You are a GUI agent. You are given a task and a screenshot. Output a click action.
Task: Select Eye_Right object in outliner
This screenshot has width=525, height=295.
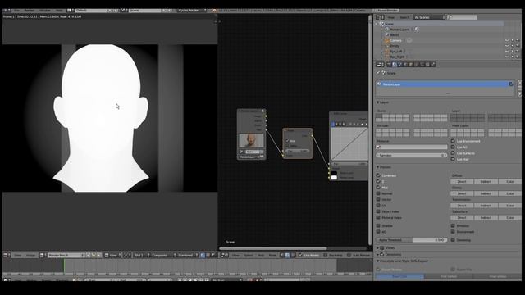[x=397, y=57]
